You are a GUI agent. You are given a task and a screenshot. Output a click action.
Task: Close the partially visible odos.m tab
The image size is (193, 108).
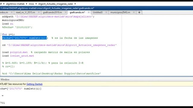point(12,12)
